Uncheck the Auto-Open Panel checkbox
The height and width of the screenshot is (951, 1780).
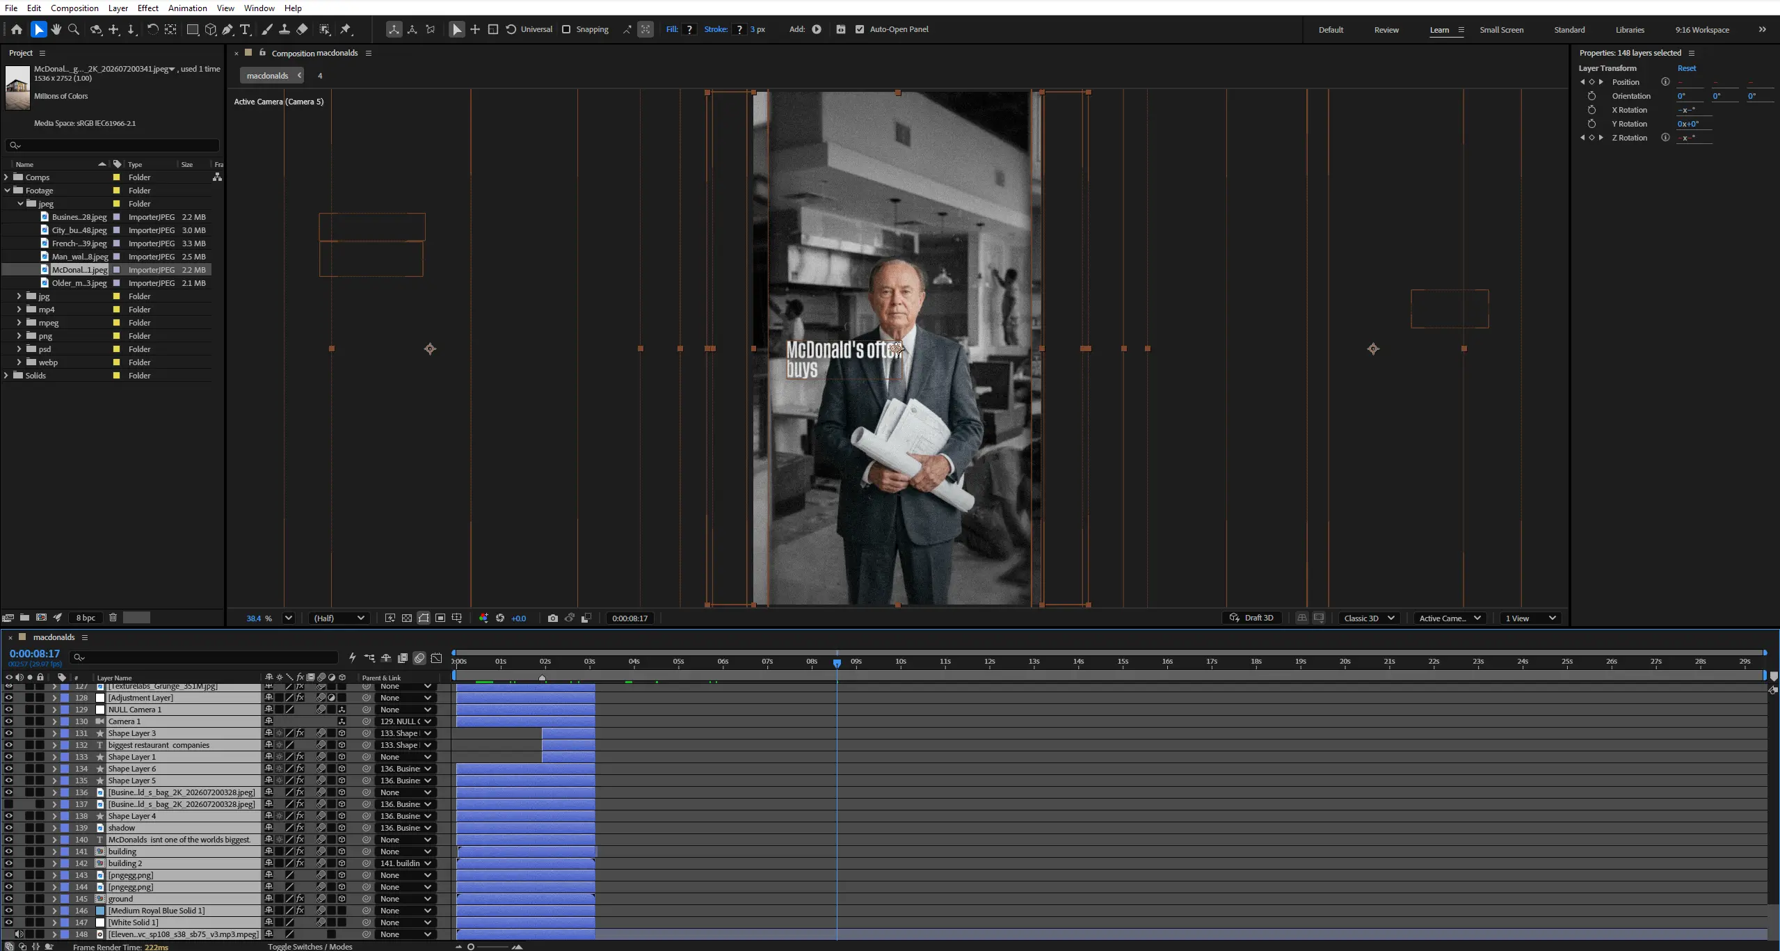click(860, 29)
